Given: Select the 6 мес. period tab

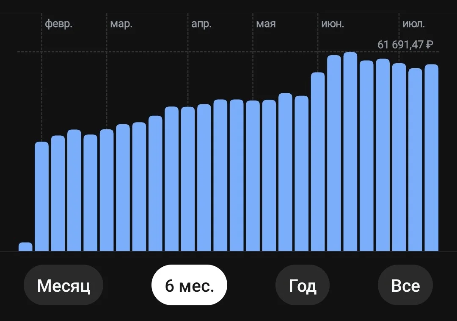Looking at the screenshot, I should click(190, 285).
